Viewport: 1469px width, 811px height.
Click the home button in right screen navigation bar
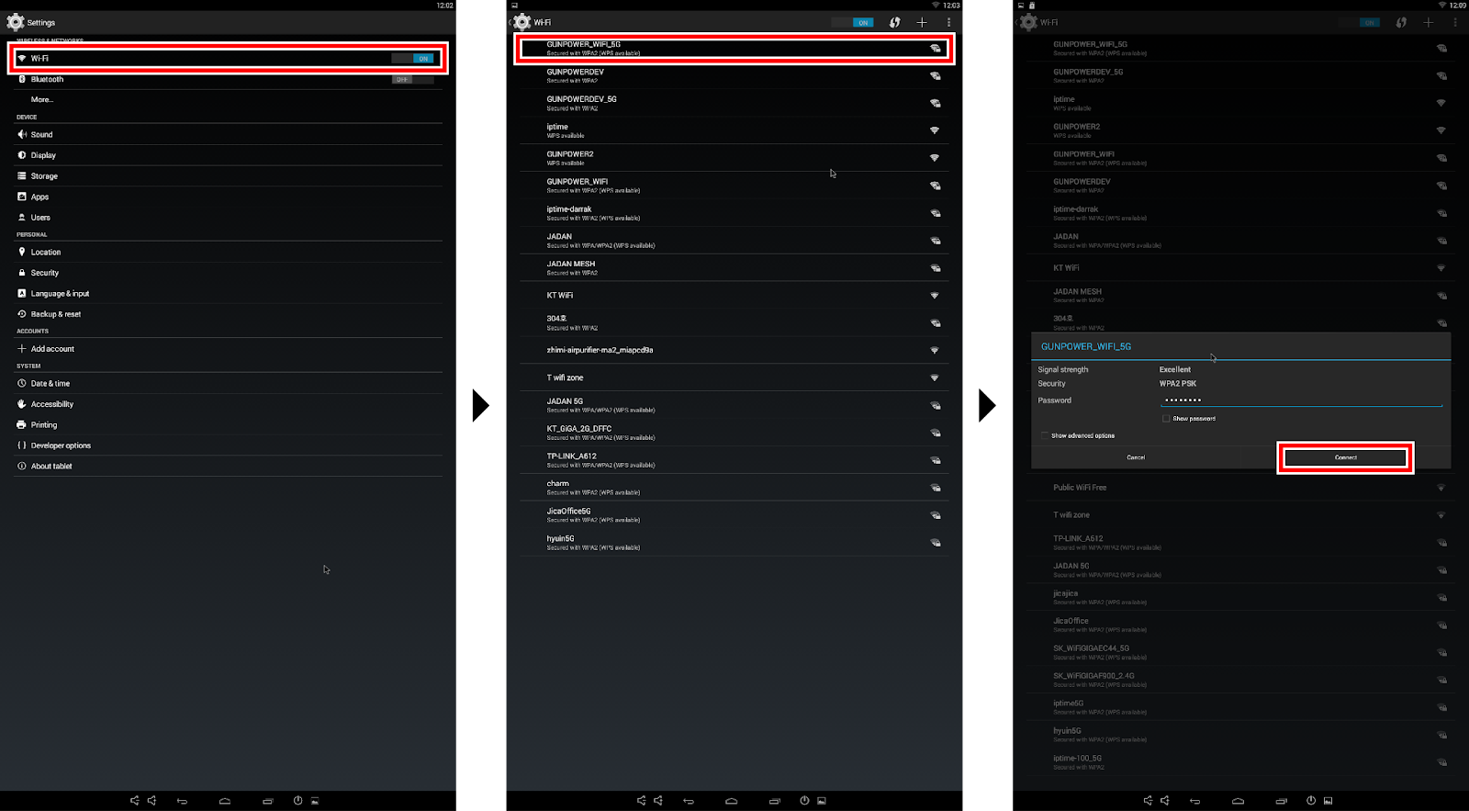1238,801
